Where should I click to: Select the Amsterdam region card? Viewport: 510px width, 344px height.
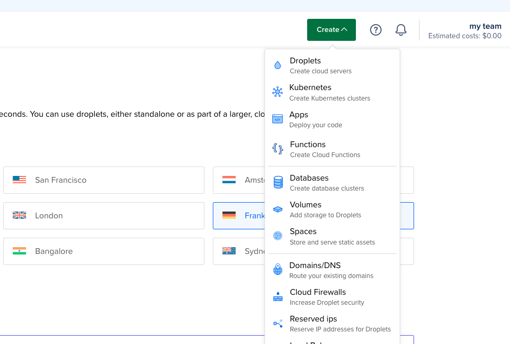click(238, 180)
